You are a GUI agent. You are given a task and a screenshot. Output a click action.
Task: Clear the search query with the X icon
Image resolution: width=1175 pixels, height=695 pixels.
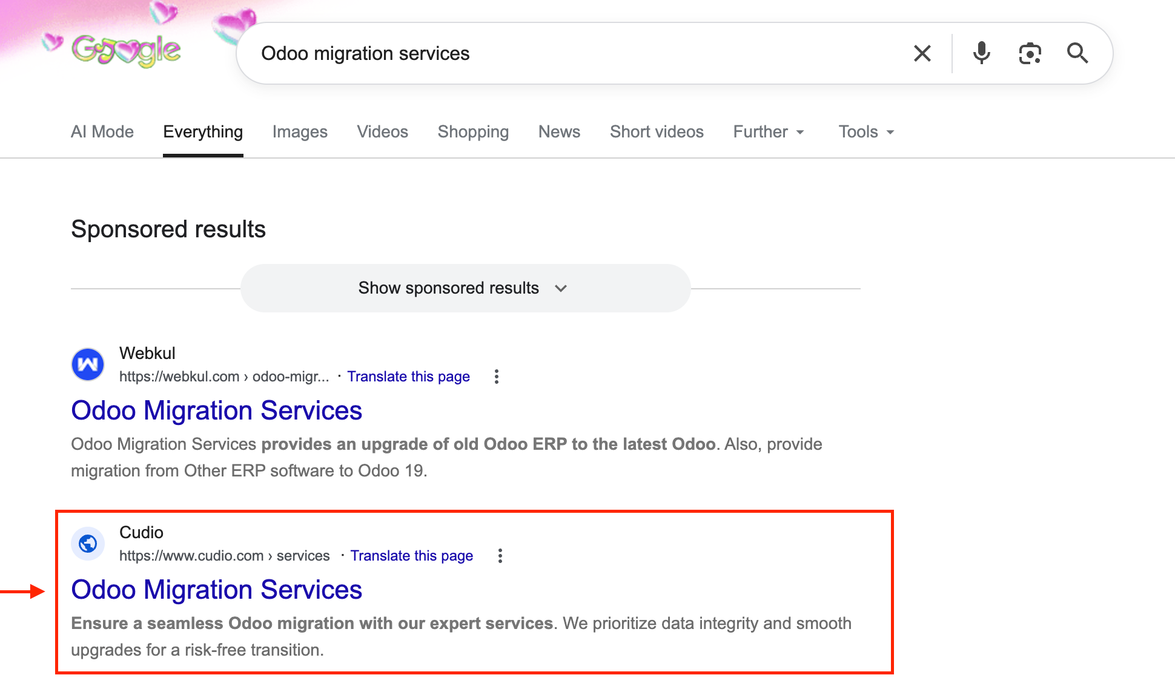click(x=922, y=53)
